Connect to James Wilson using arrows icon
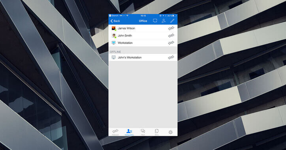This screenshot has height=150, width=286. [171, 28]
